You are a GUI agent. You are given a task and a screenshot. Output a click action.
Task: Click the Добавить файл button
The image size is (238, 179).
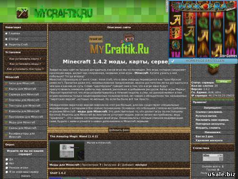[119, 130]
